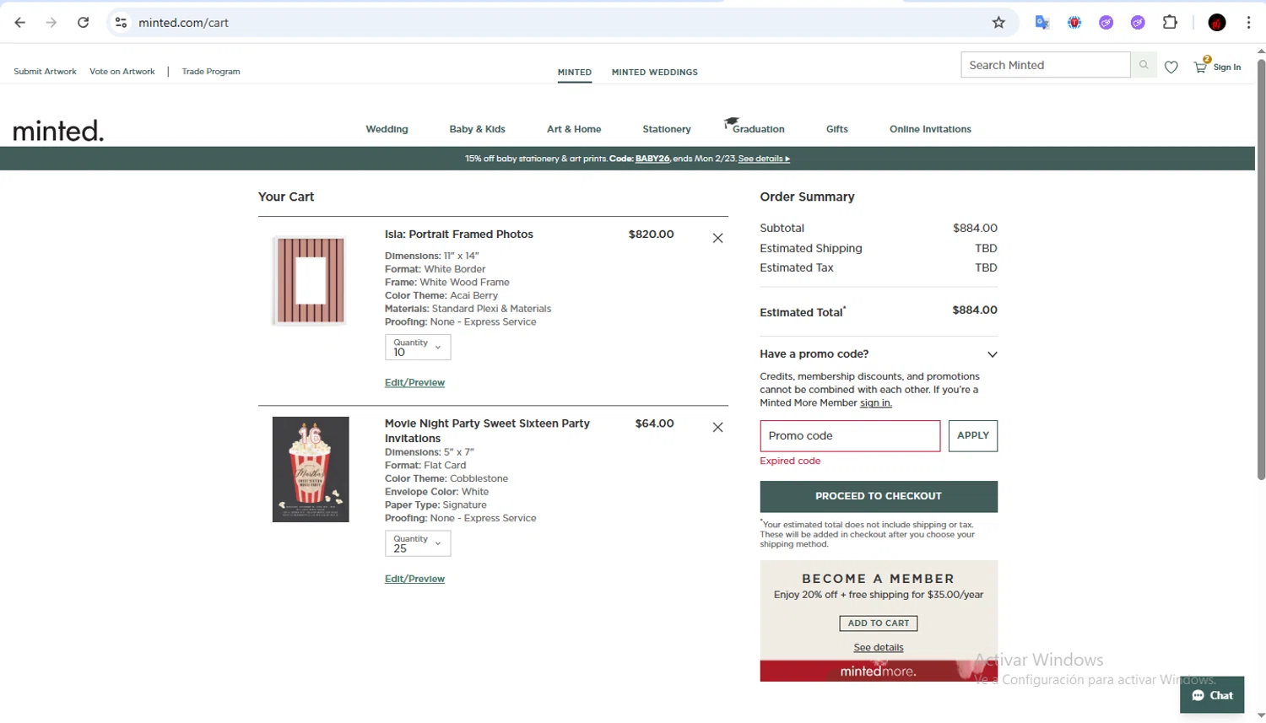Click the search magnifier button
Screen dimensions: 1266x723
point(1144,65)
